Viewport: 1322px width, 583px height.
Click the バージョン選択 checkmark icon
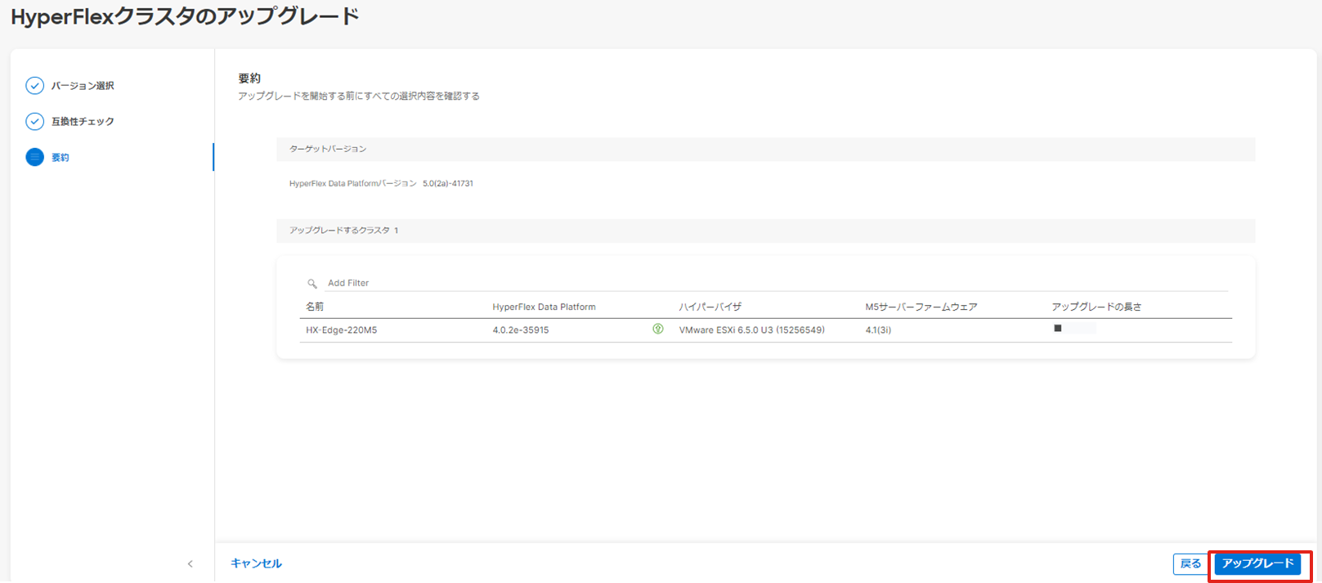coord(34,86)
